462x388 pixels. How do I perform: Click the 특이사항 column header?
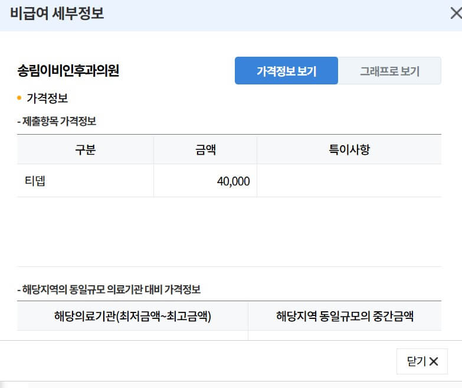pyautogui.click(x=349, y=149)
